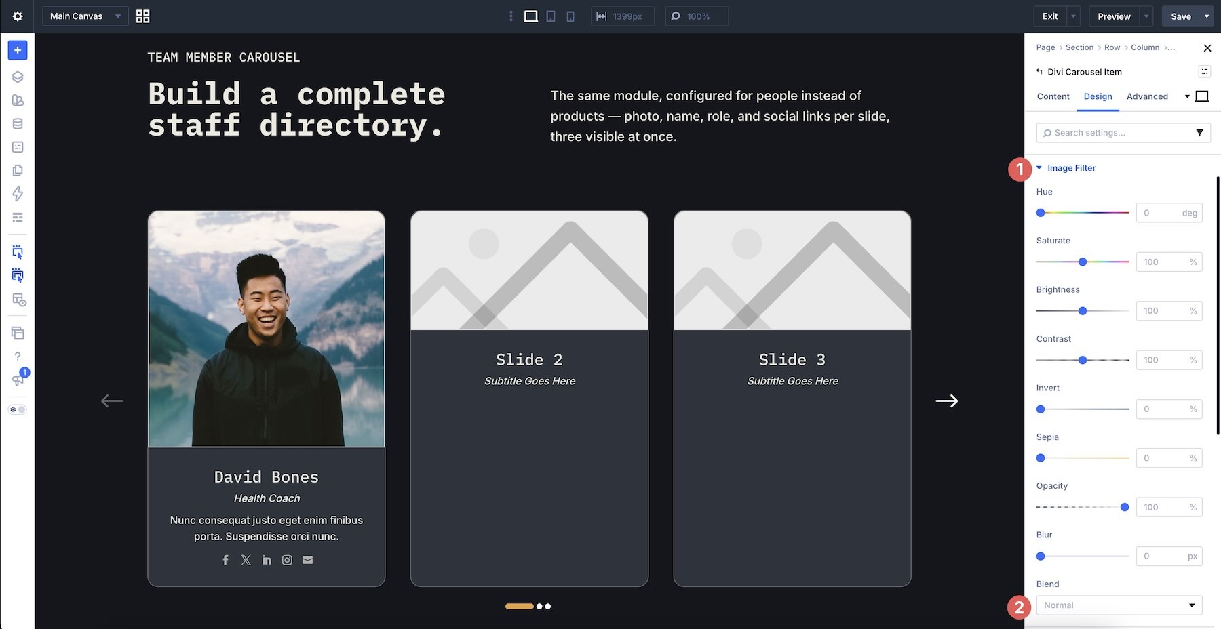1221x629 pixels.
Task: Open the Preview dropdown arrow
Action: pyautogui.click(x=1146, y=16)
